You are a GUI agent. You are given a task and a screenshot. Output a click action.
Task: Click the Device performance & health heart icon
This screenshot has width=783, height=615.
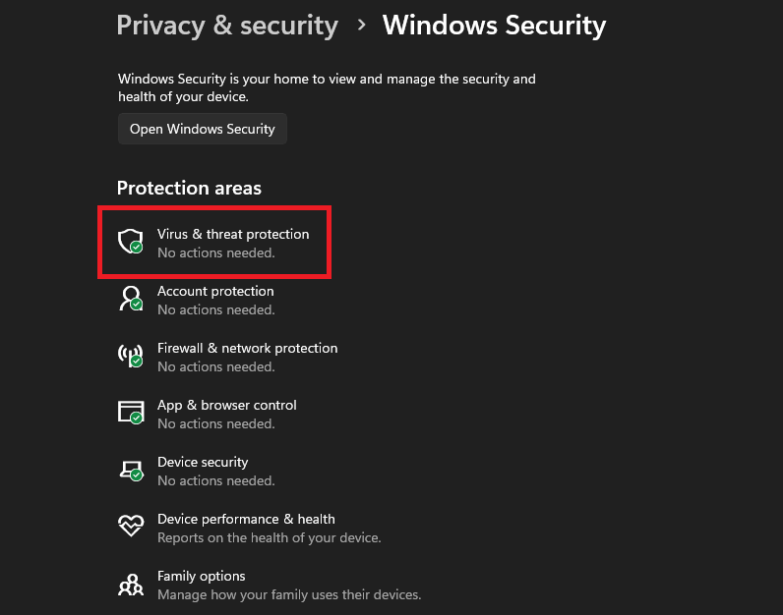coord(131,527)
